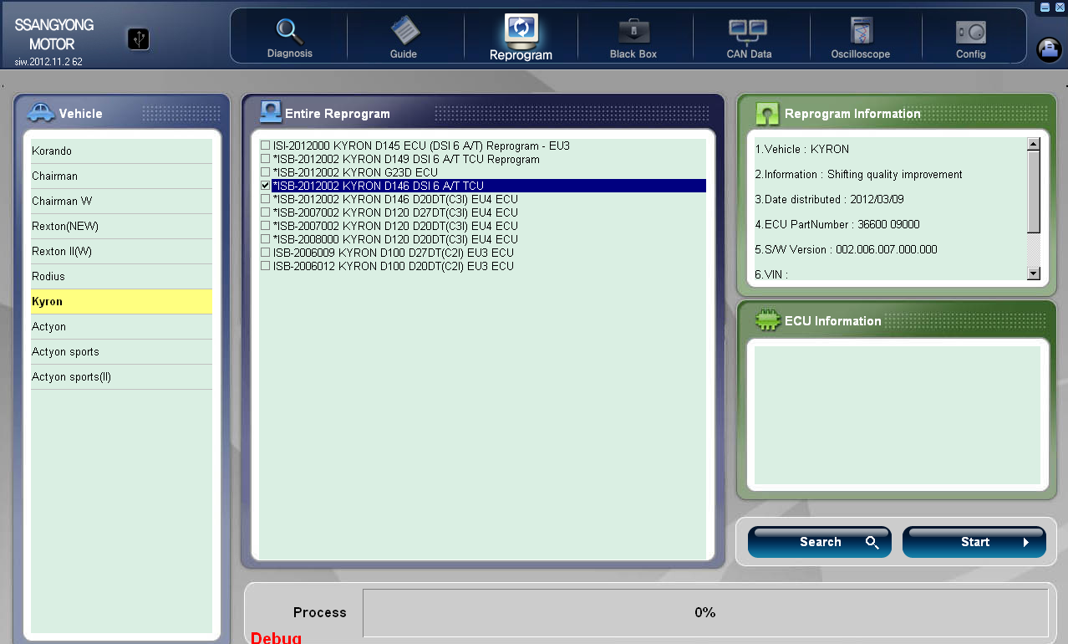Uncheck the KYRON D146 DSI 6 A/T TCU checkbox
Screen dimensions: 1068x644
[x=265, y=186]
